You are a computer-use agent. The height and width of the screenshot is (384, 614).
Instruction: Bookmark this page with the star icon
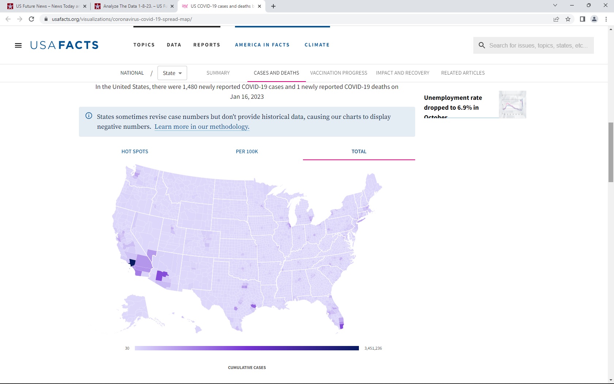[x=568, y=19]
